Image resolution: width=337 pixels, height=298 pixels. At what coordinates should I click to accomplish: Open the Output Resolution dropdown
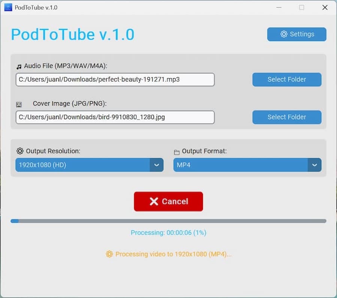pos(89,165)
